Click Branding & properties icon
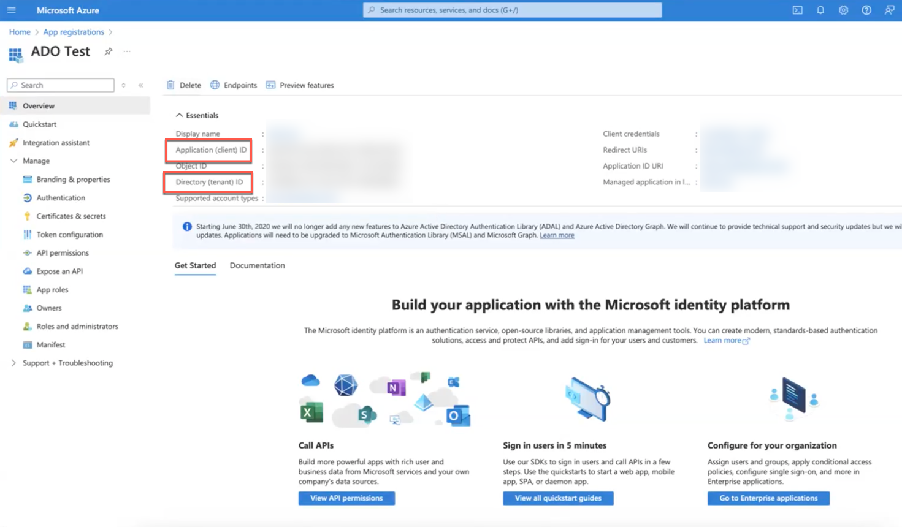Viewport: 902px width, 527px height. pos(27,180)
